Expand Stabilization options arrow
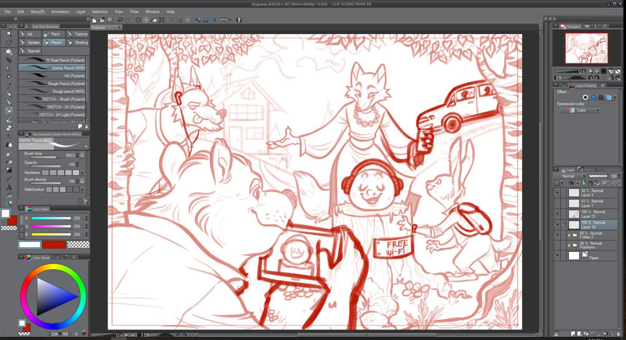626x340 pixels. pos(82,189)
